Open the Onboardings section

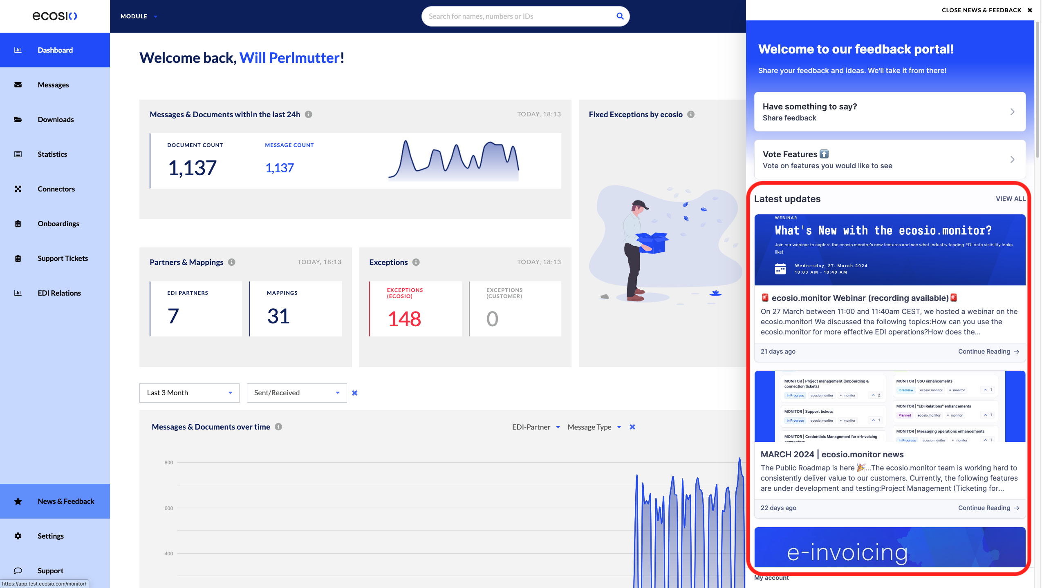click(x=55, y=223)
